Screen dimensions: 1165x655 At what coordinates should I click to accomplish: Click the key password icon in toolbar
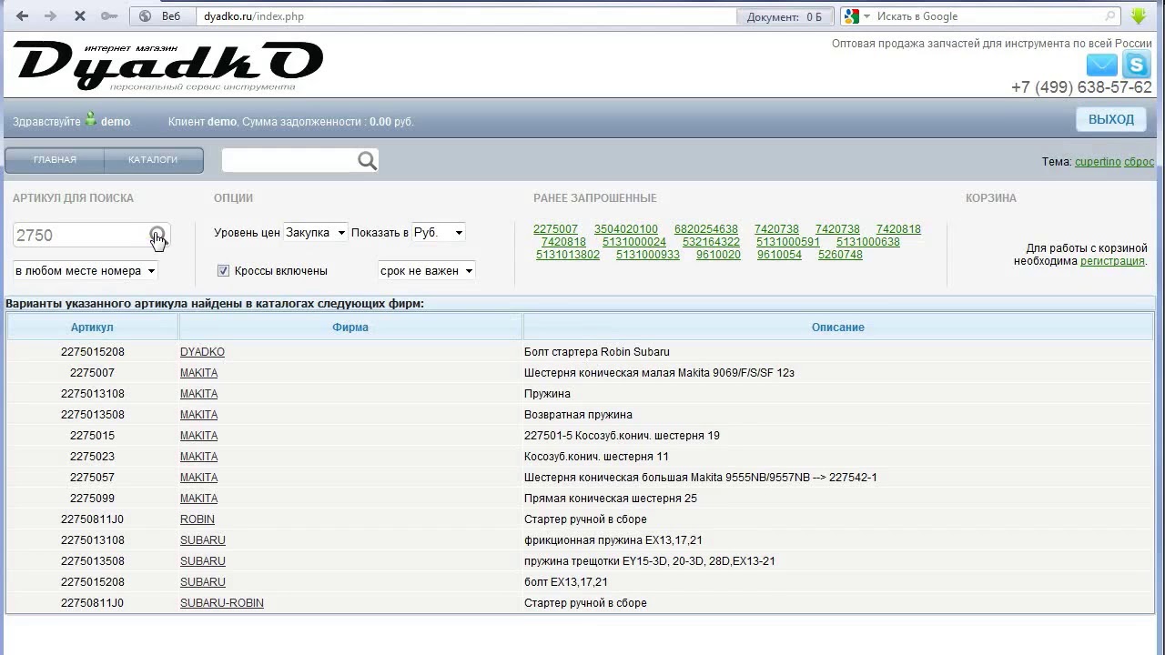tap(109, 16)
